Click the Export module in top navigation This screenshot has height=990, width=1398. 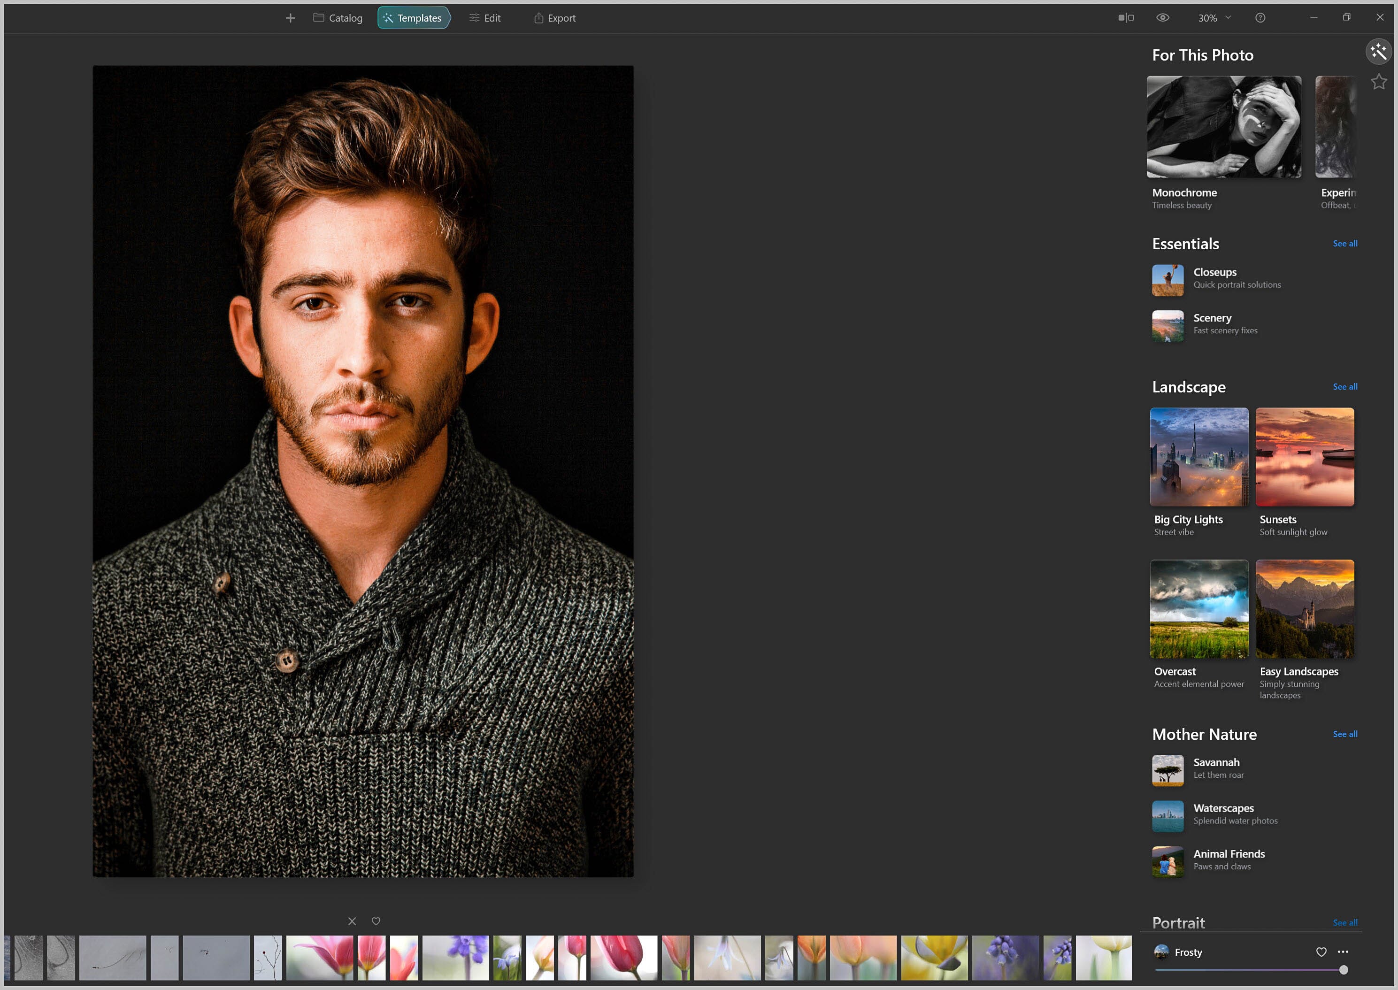(553, 18)
